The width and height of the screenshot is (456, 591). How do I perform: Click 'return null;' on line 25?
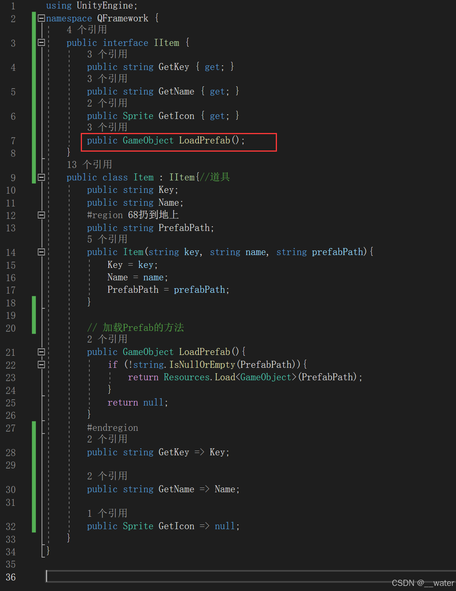(x=137, y=402)
